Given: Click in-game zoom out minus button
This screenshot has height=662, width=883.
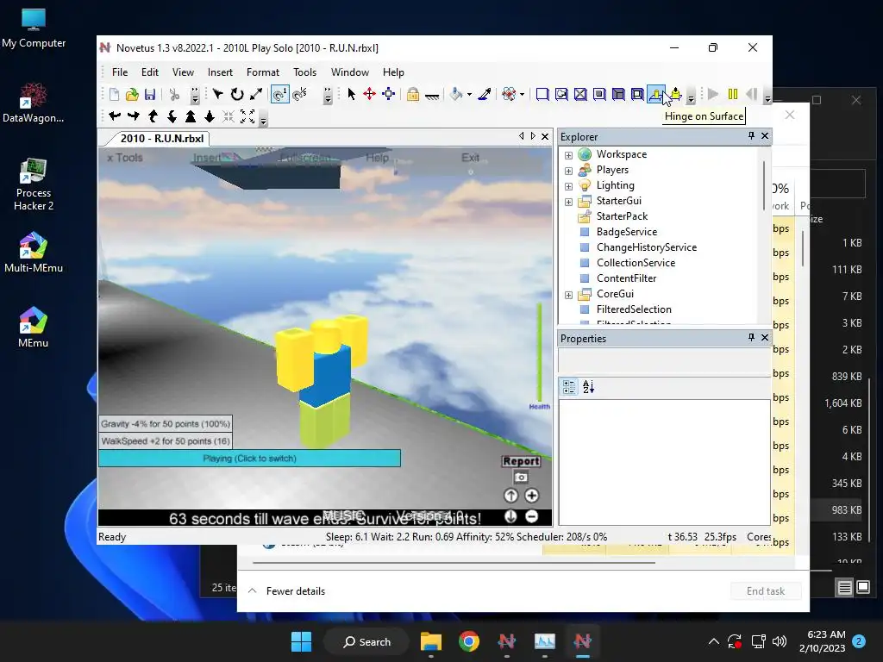Looking at the screenshot, I should pyautogui.click(x=531, y=516).
